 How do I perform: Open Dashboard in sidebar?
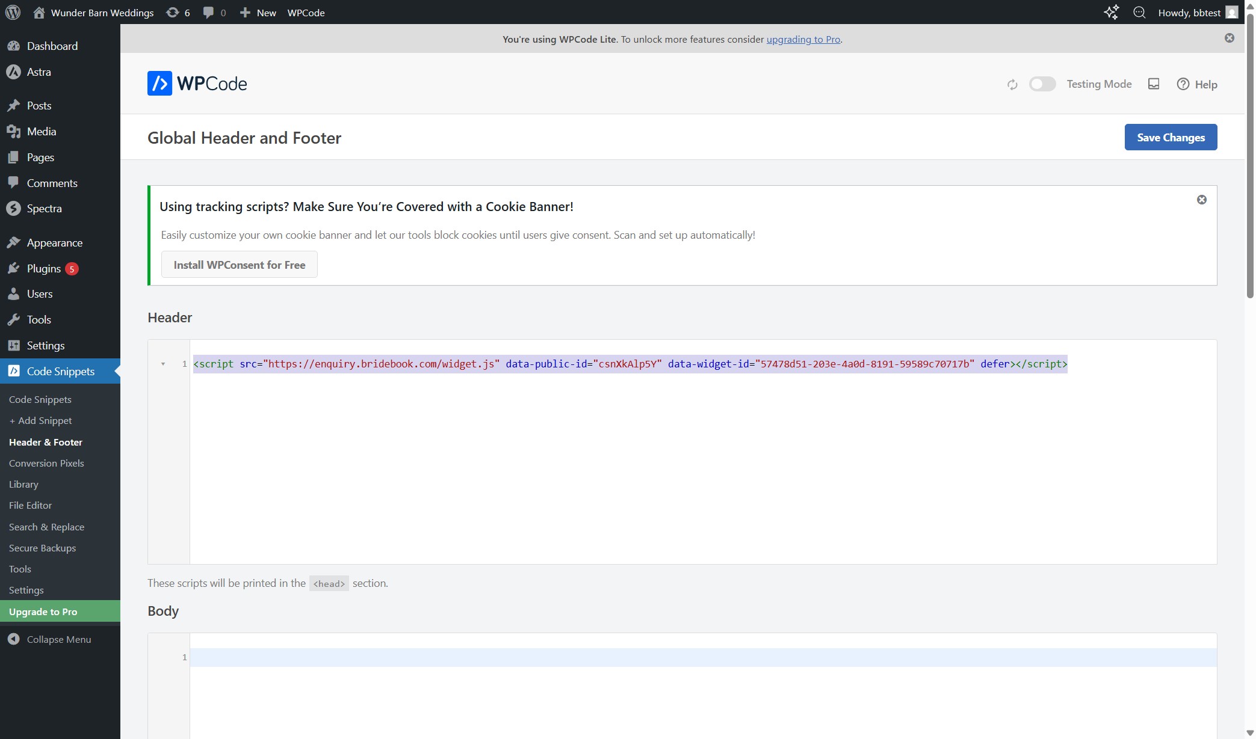point(60,46)
